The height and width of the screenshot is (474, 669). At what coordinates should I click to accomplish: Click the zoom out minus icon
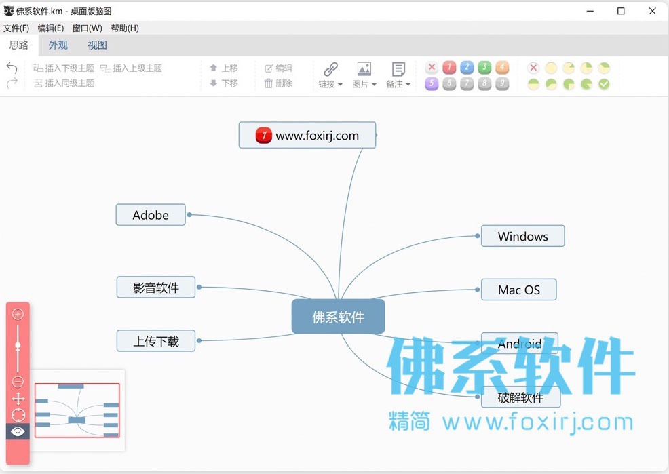coord(18,381)
